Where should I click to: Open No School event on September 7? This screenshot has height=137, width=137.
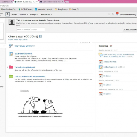(x=107, y=85)
